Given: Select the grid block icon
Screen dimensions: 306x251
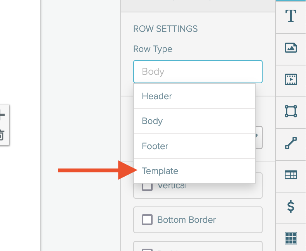Looking at the screenshot, I should tap(291, 238).
